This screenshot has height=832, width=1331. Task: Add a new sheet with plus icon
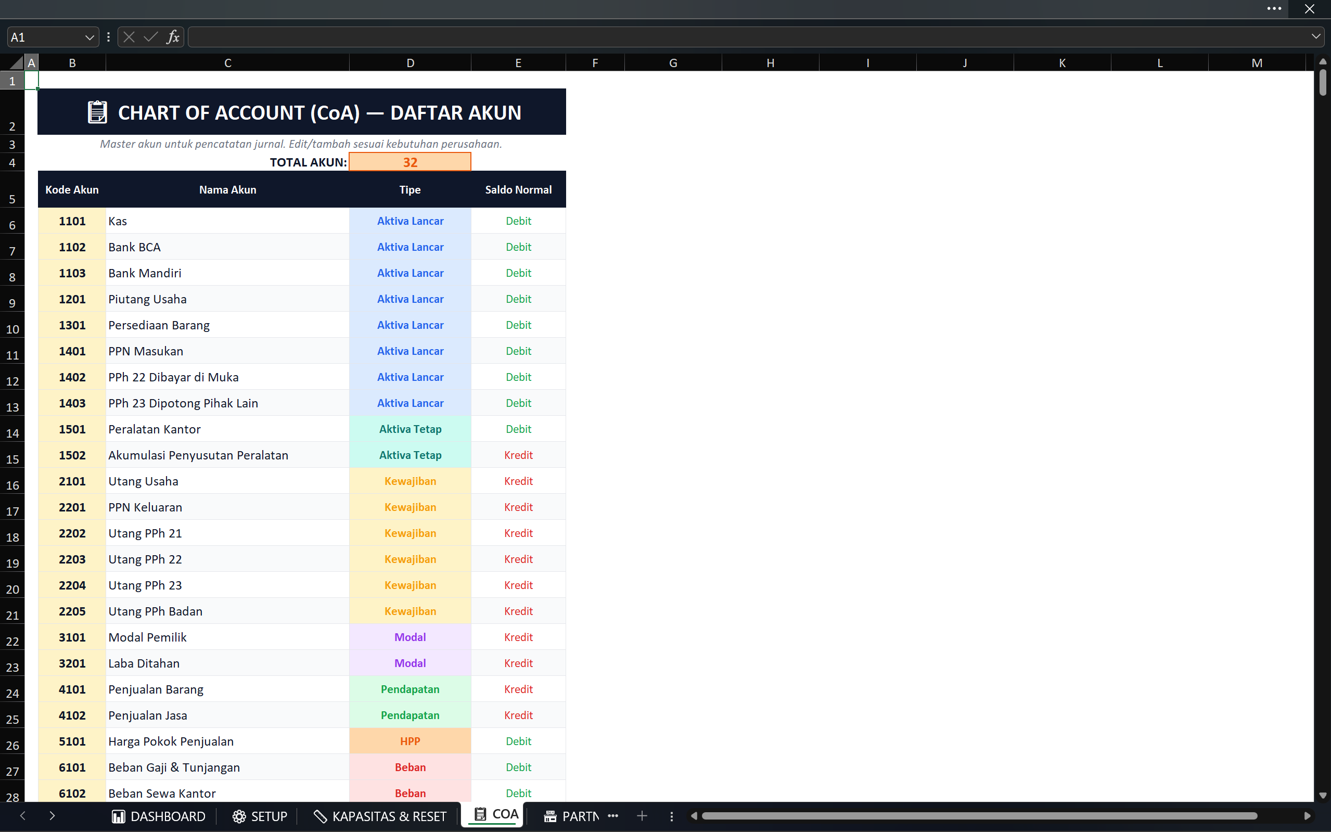tap(642, 816)
